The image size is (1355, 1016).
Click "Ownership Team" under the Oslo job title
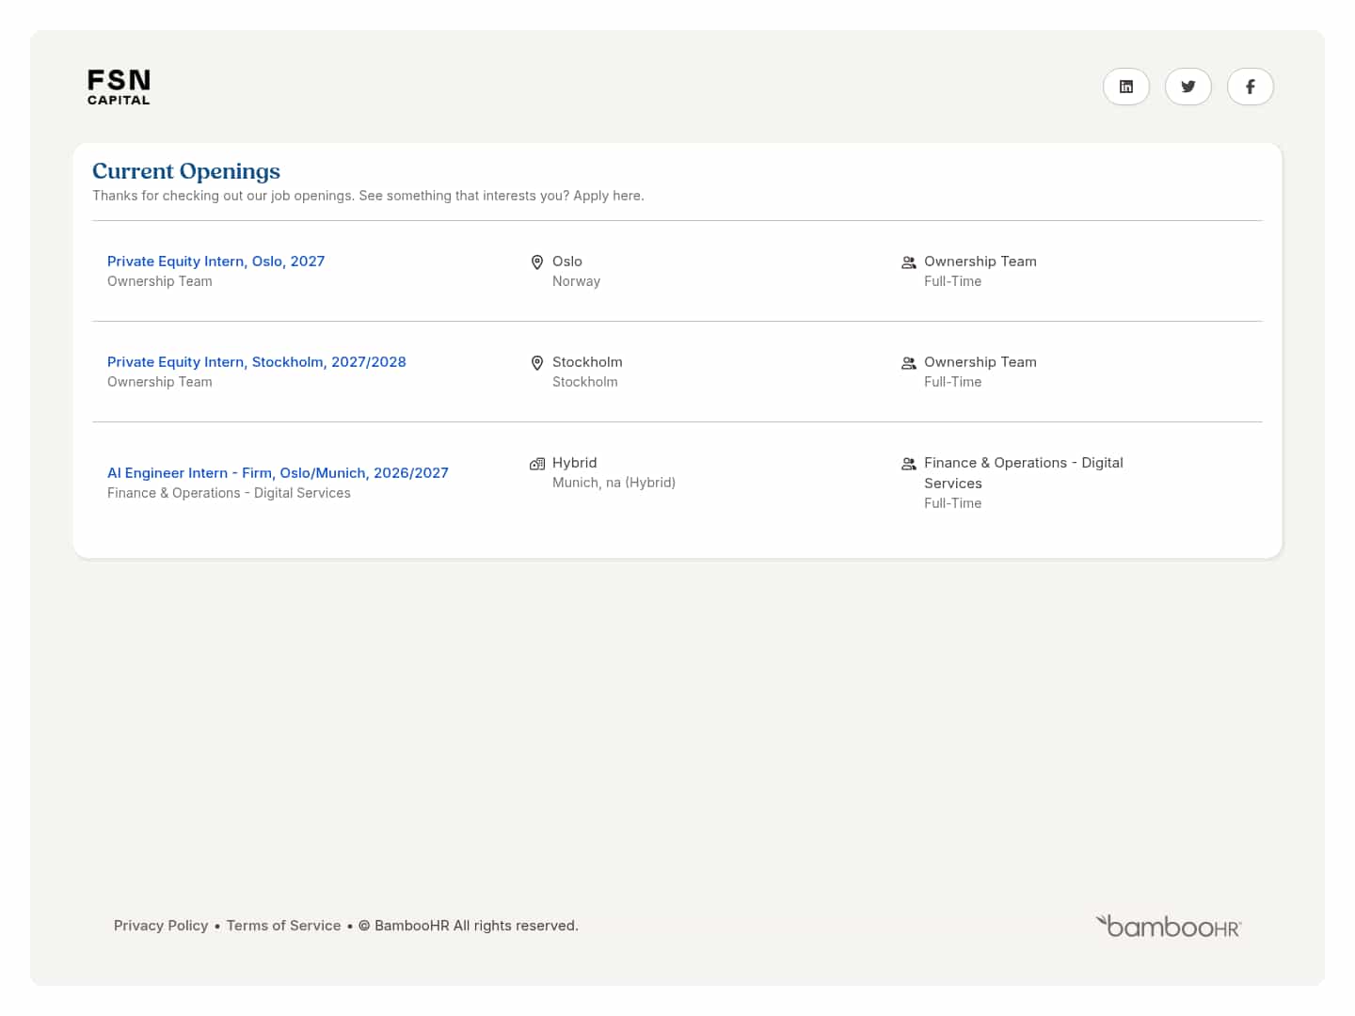tap(160, 281)
